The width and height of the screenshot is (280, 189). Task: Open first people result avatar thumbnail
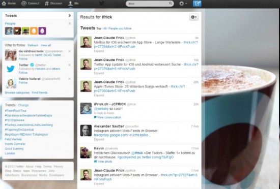pyautogui.click(x=9, y=31)
